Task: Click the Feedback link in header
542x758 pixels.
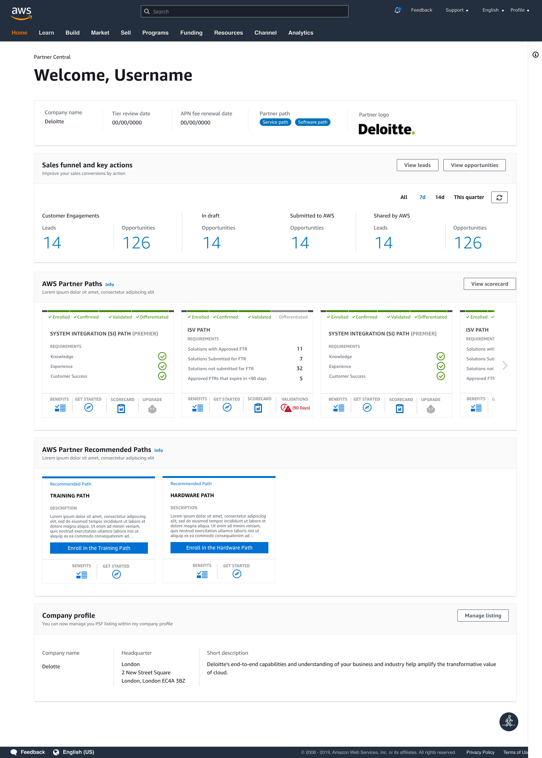Action: click(x=422, y=10)
